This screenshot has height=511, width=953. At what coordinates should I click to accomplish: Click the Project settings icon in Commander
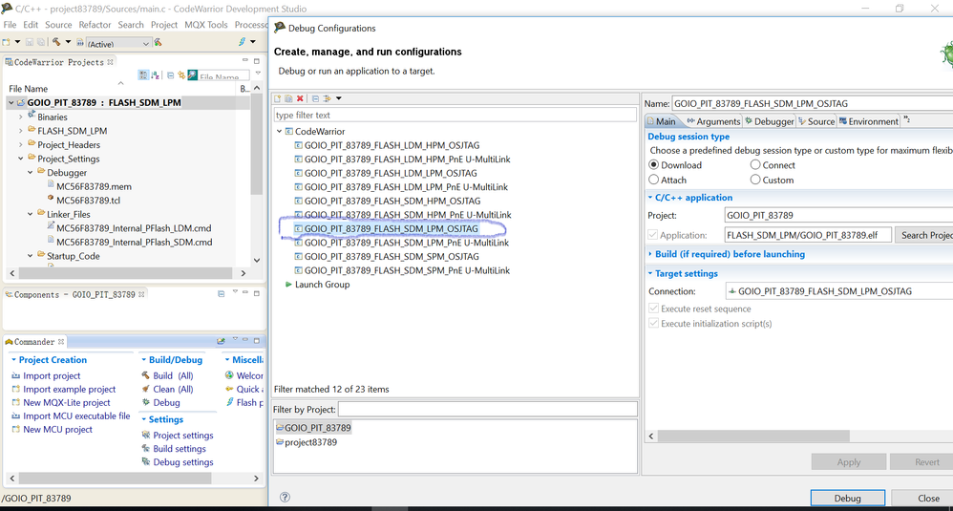click(x=146, y=435)
